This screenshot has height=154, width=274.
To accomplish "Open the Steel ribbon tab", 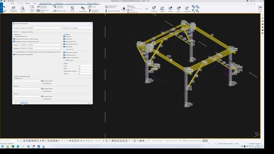I will click(x=12, y=3).
